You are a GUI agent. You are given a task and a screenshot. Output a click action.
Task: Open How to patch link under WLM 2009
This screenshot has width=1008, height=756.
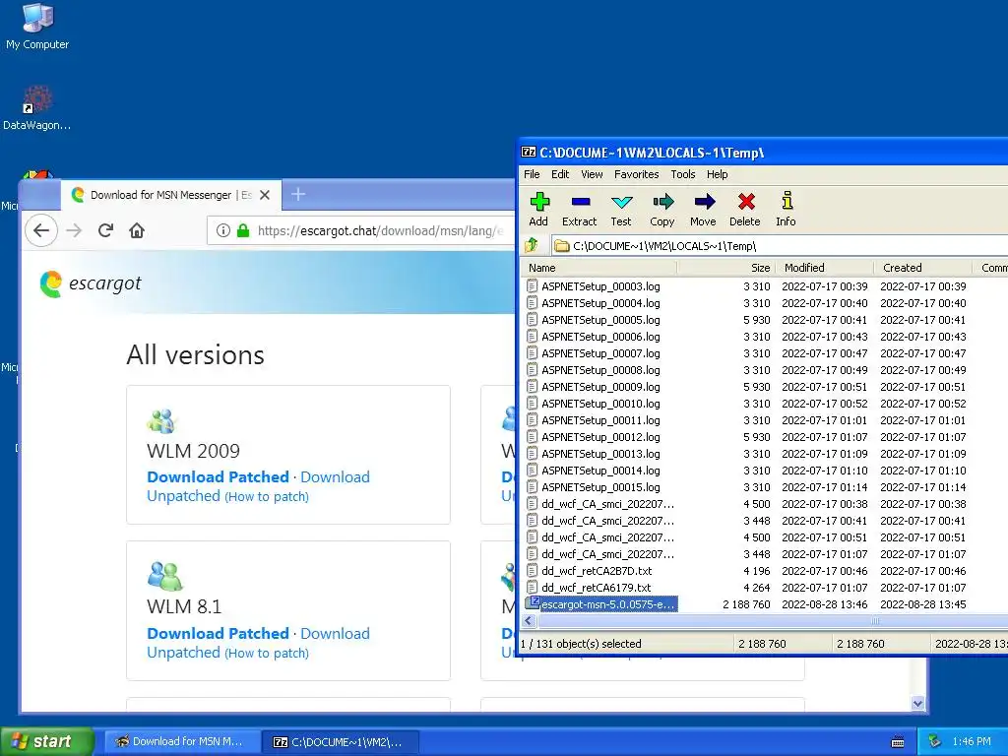267,496
